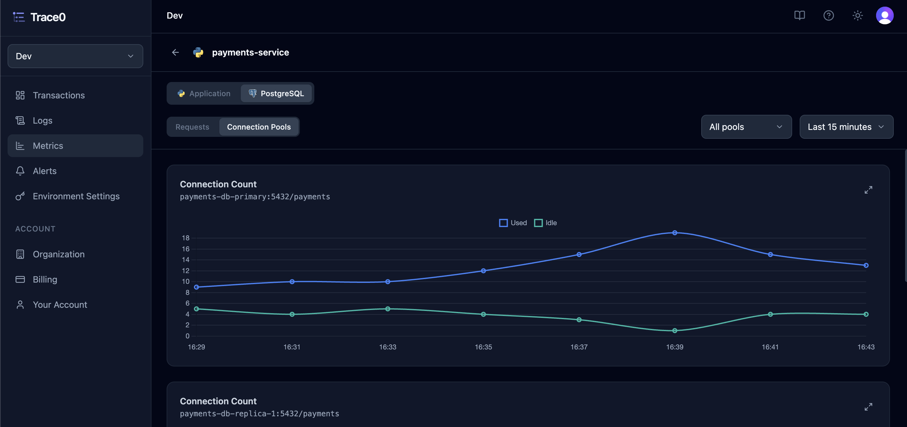
Task: Toggle the Idle series in legend
Action: tap(545, 223)
